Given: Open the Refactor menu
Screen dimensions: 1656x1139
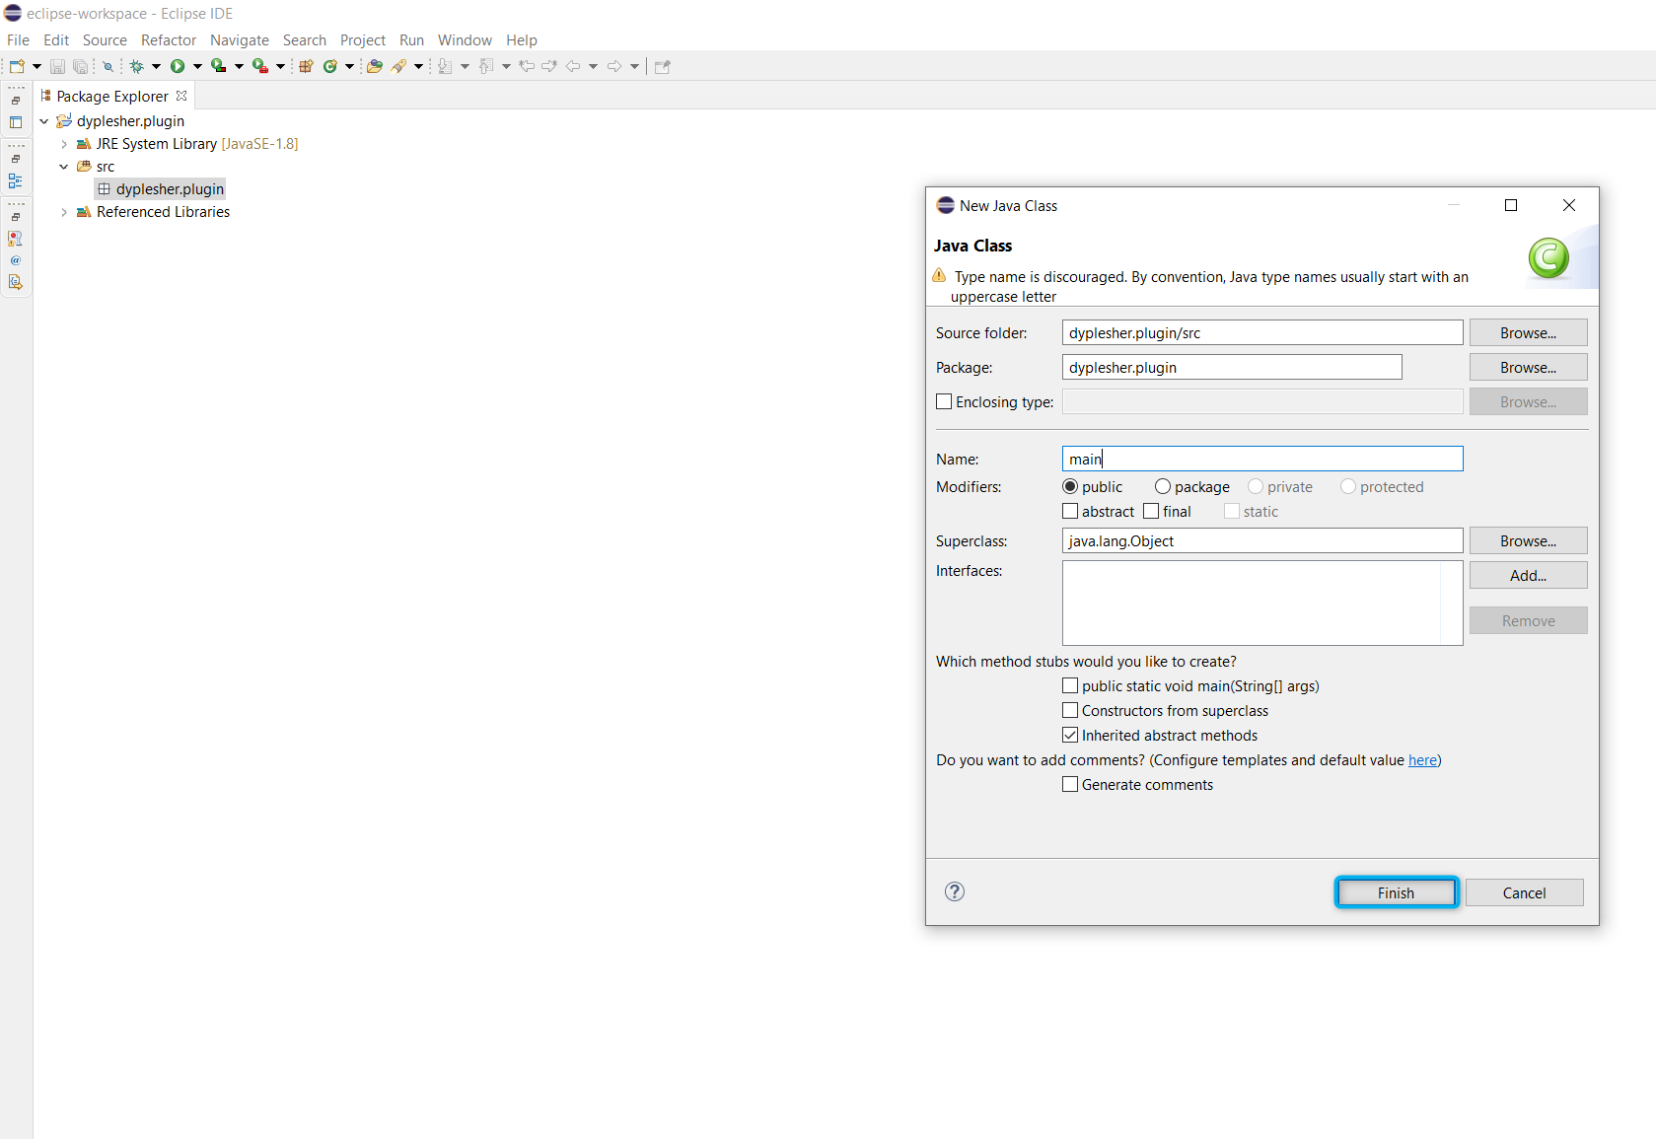Looking at the screenshot, I should pyautogui.click(x=169, y=40).
